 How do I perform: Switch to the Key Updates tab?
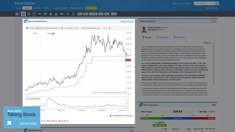coord(163,37)
